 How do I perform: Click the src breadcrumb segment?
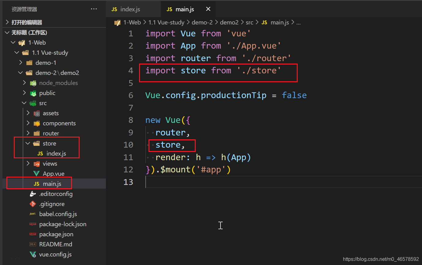point(250,22)
